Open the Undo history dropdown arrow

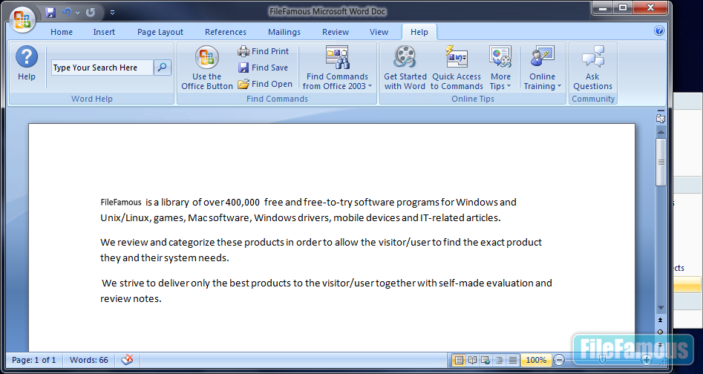coord(77,13)
